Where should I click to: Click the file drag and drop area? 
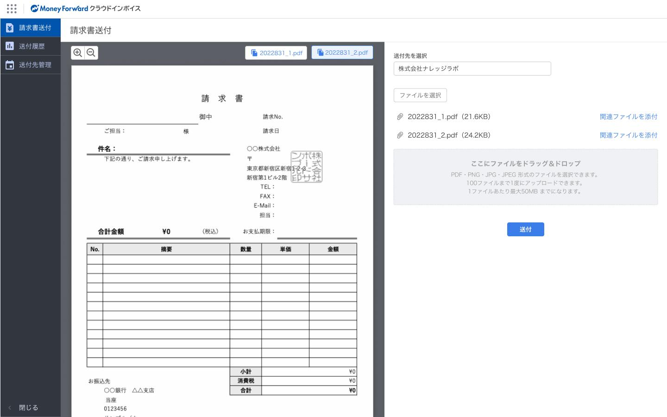pos(526,177)
